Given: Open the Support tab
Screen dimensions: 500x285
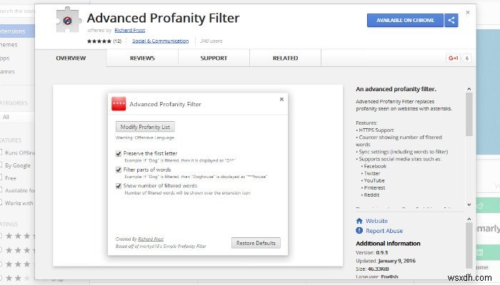Looking at the screenshot, I should point(214,58).
